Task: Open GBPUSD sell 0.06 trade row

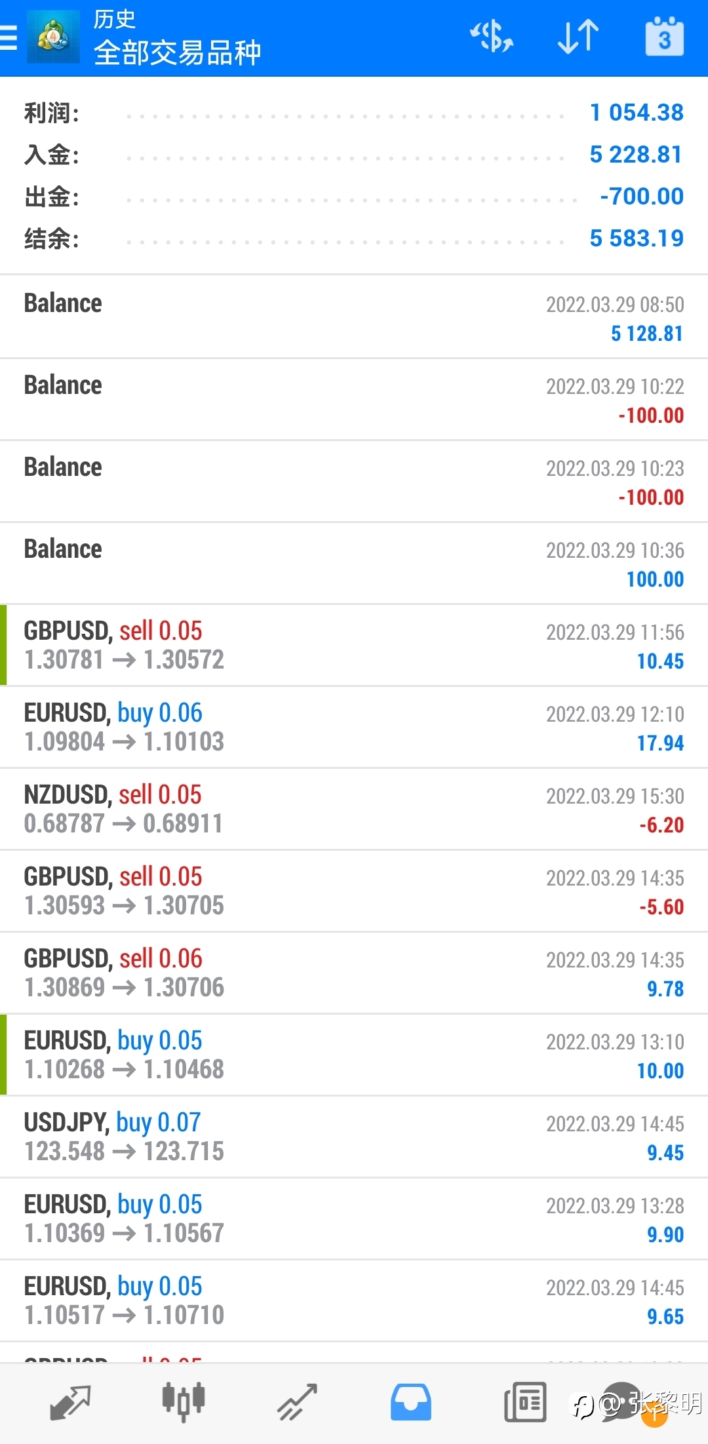Action: (354, 973)
